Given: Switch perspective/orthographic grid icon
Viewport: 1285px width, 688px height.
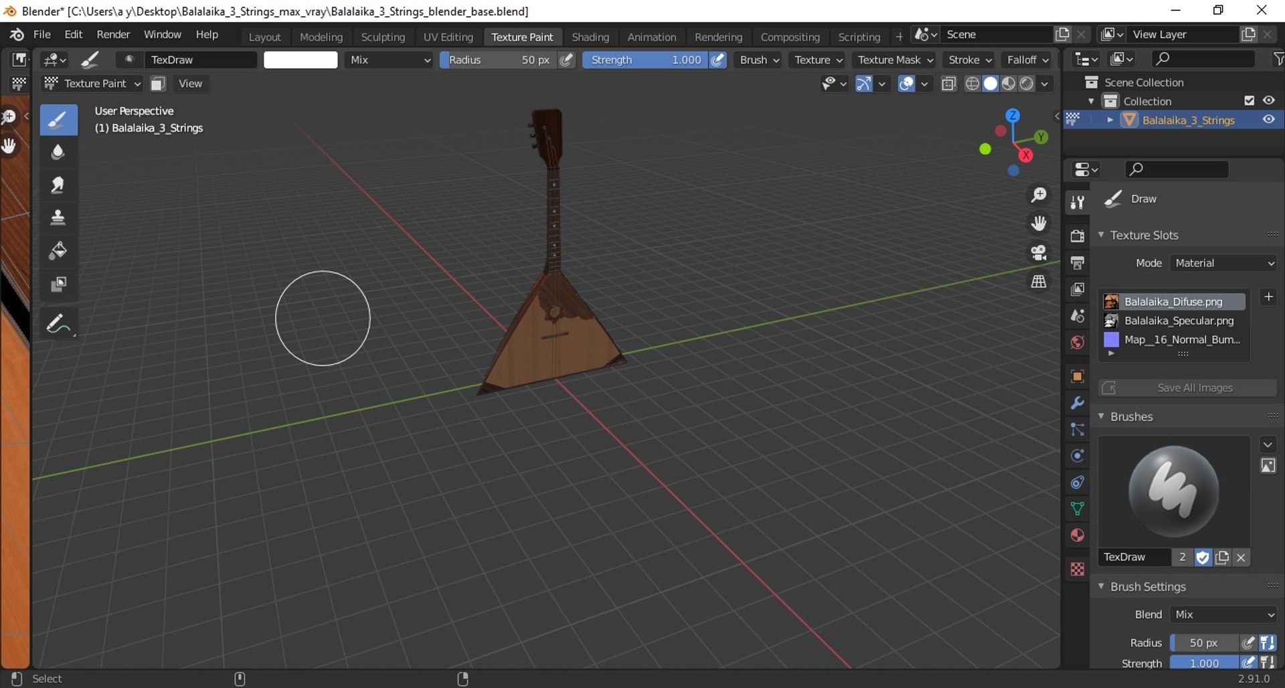Looking at the screenshot, I should coord(1039,282).
